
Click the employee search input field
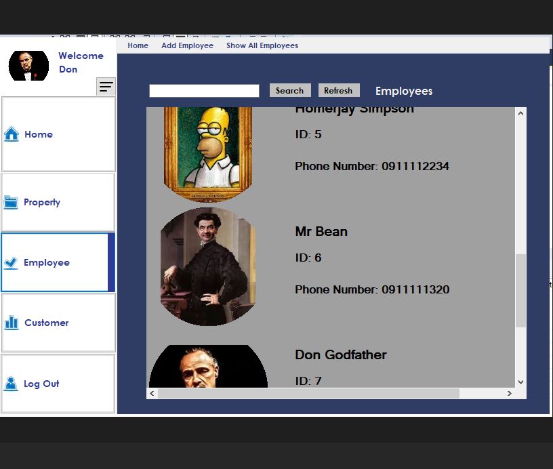pos(204,91)
